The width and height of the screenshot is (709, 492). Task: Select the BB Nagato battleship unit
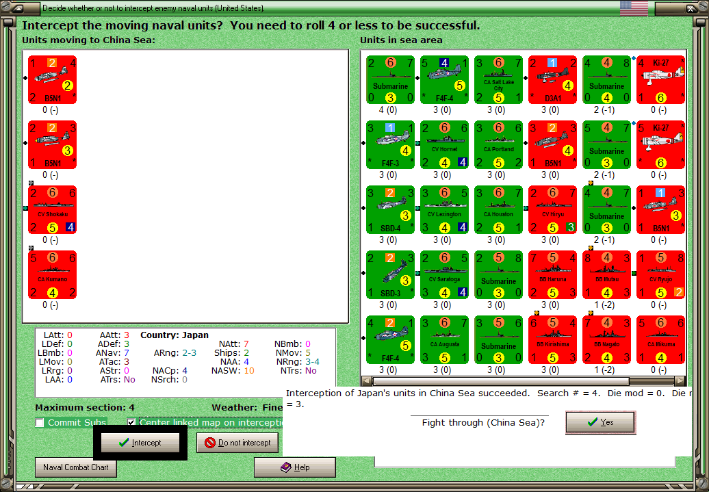click(607, 339)
